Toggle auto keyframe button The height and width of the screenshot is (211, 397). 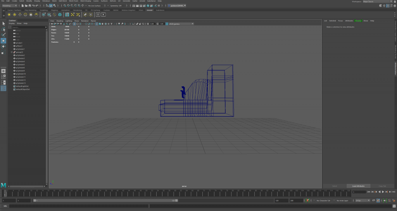pyautogui.click(x=307, y=201)
